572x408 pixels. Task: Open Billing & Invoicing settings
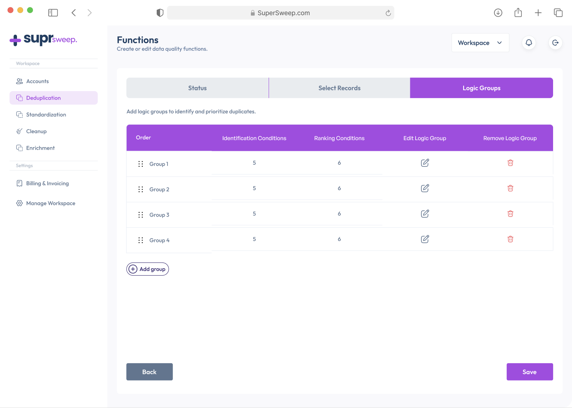47,183
